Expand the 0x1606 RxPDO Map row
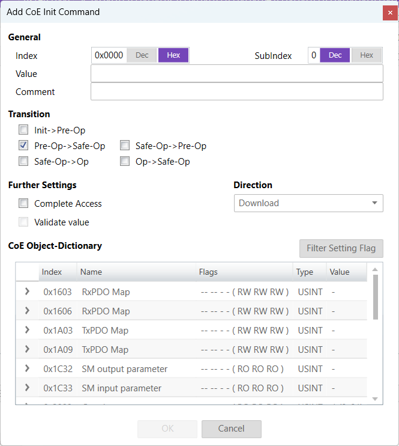Screen dimensions: 399x446 pyautogui.click(x=27, y=311)
